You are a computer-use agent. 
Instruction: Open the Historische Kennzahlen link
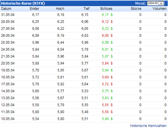click(148, 126)
